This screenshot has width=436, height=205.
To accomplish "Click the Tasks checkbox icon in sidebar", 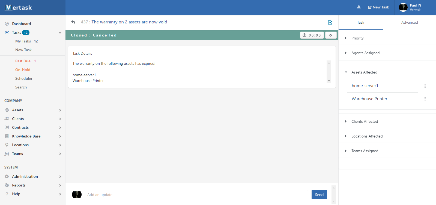I will 7,32.
